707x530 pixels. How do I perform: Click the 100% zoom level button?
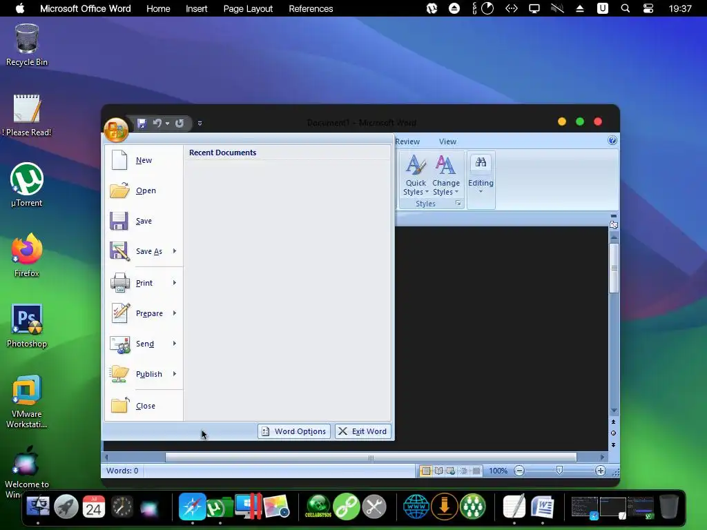[x=498, y=471]
